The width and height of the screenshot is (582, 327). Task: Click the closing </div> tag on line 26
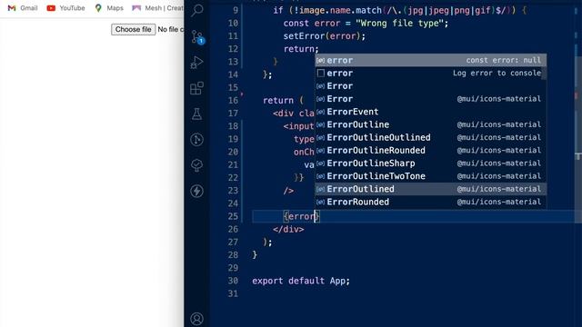point(288,229)
